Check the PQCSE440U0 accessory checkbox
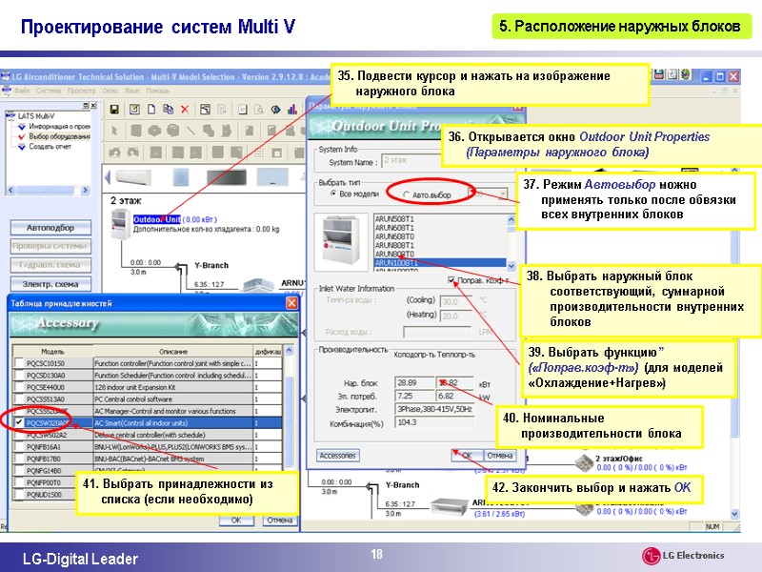Image resolution: width=762 pixels, height=572 pixels. point(19,387)
